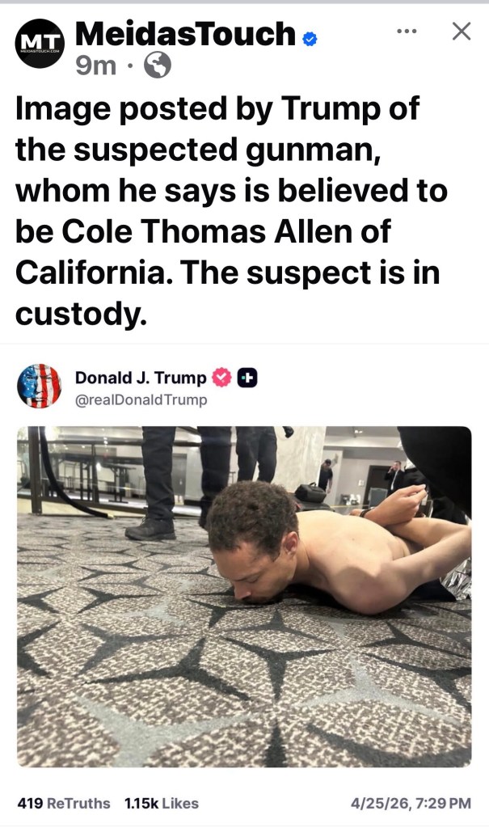
Task: View the 1.15k Likes list
Action: 162,803
